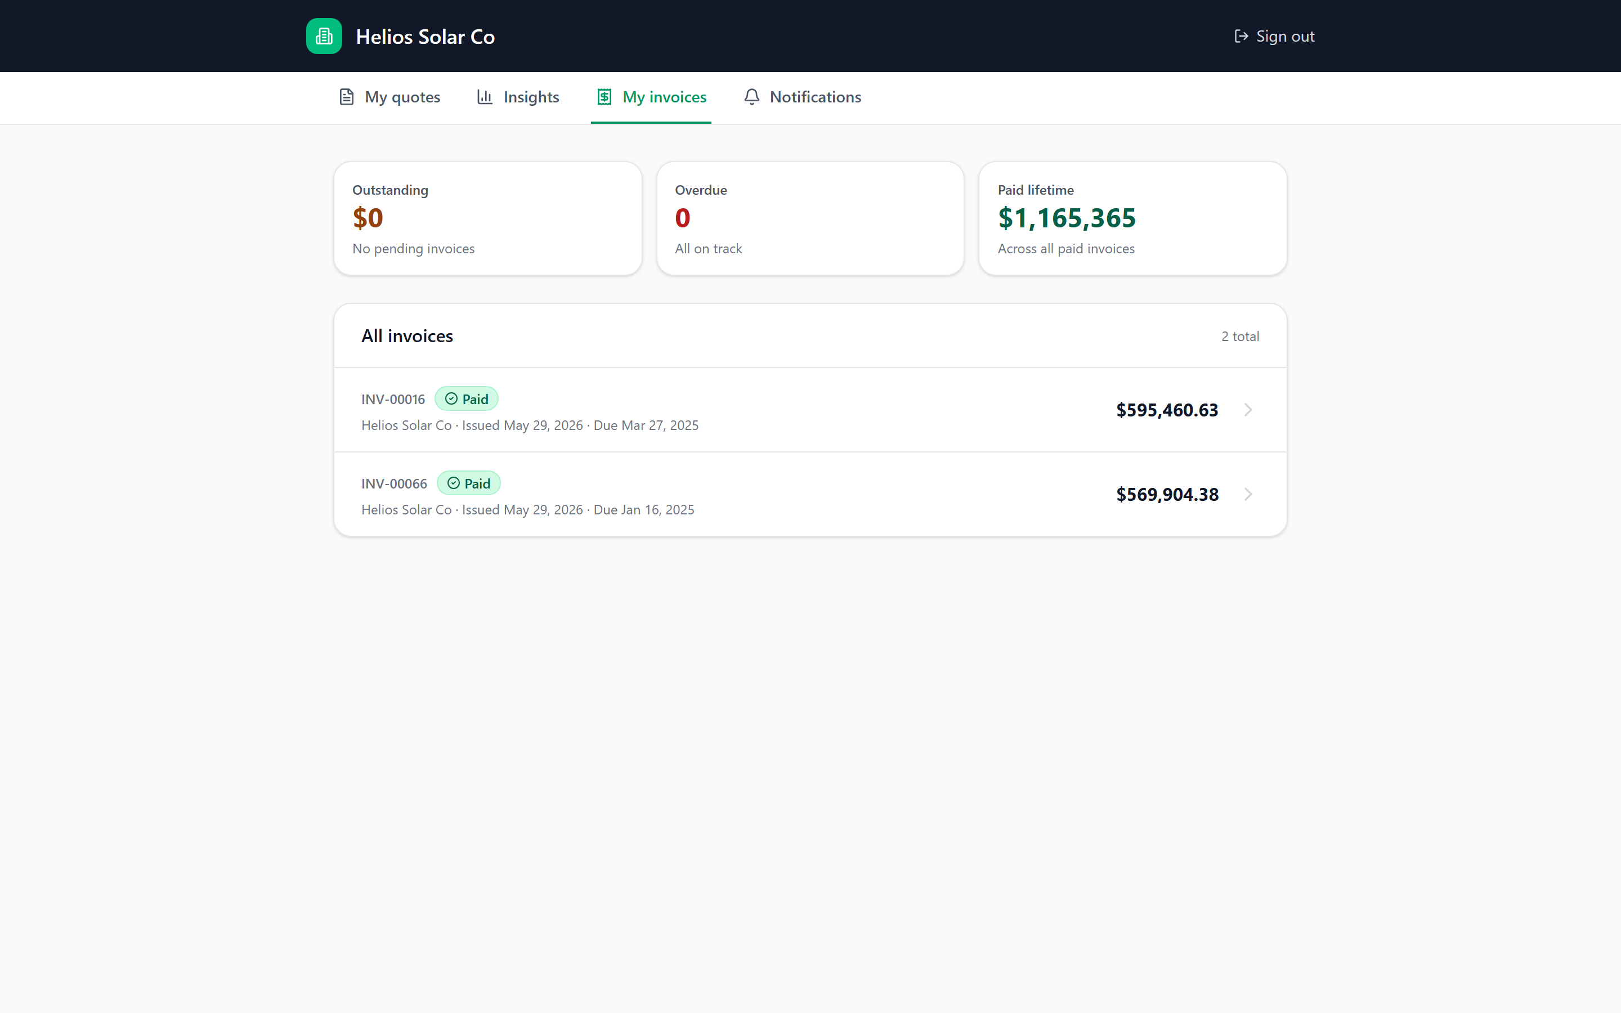The image size is (1621, 1013).
Task: Click the $595,460.63 invoice amount
Action: [1167, 410]
